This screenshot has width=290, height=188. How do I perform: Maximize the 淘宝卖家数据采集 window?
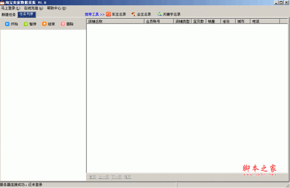coord(281,2)
